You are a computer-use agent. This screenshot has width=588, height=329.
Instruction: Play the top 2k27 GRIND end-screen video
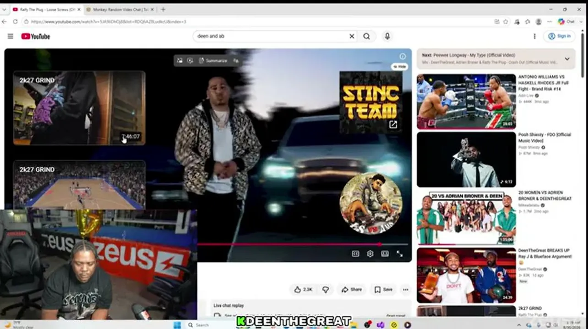(x=79, y=108)
